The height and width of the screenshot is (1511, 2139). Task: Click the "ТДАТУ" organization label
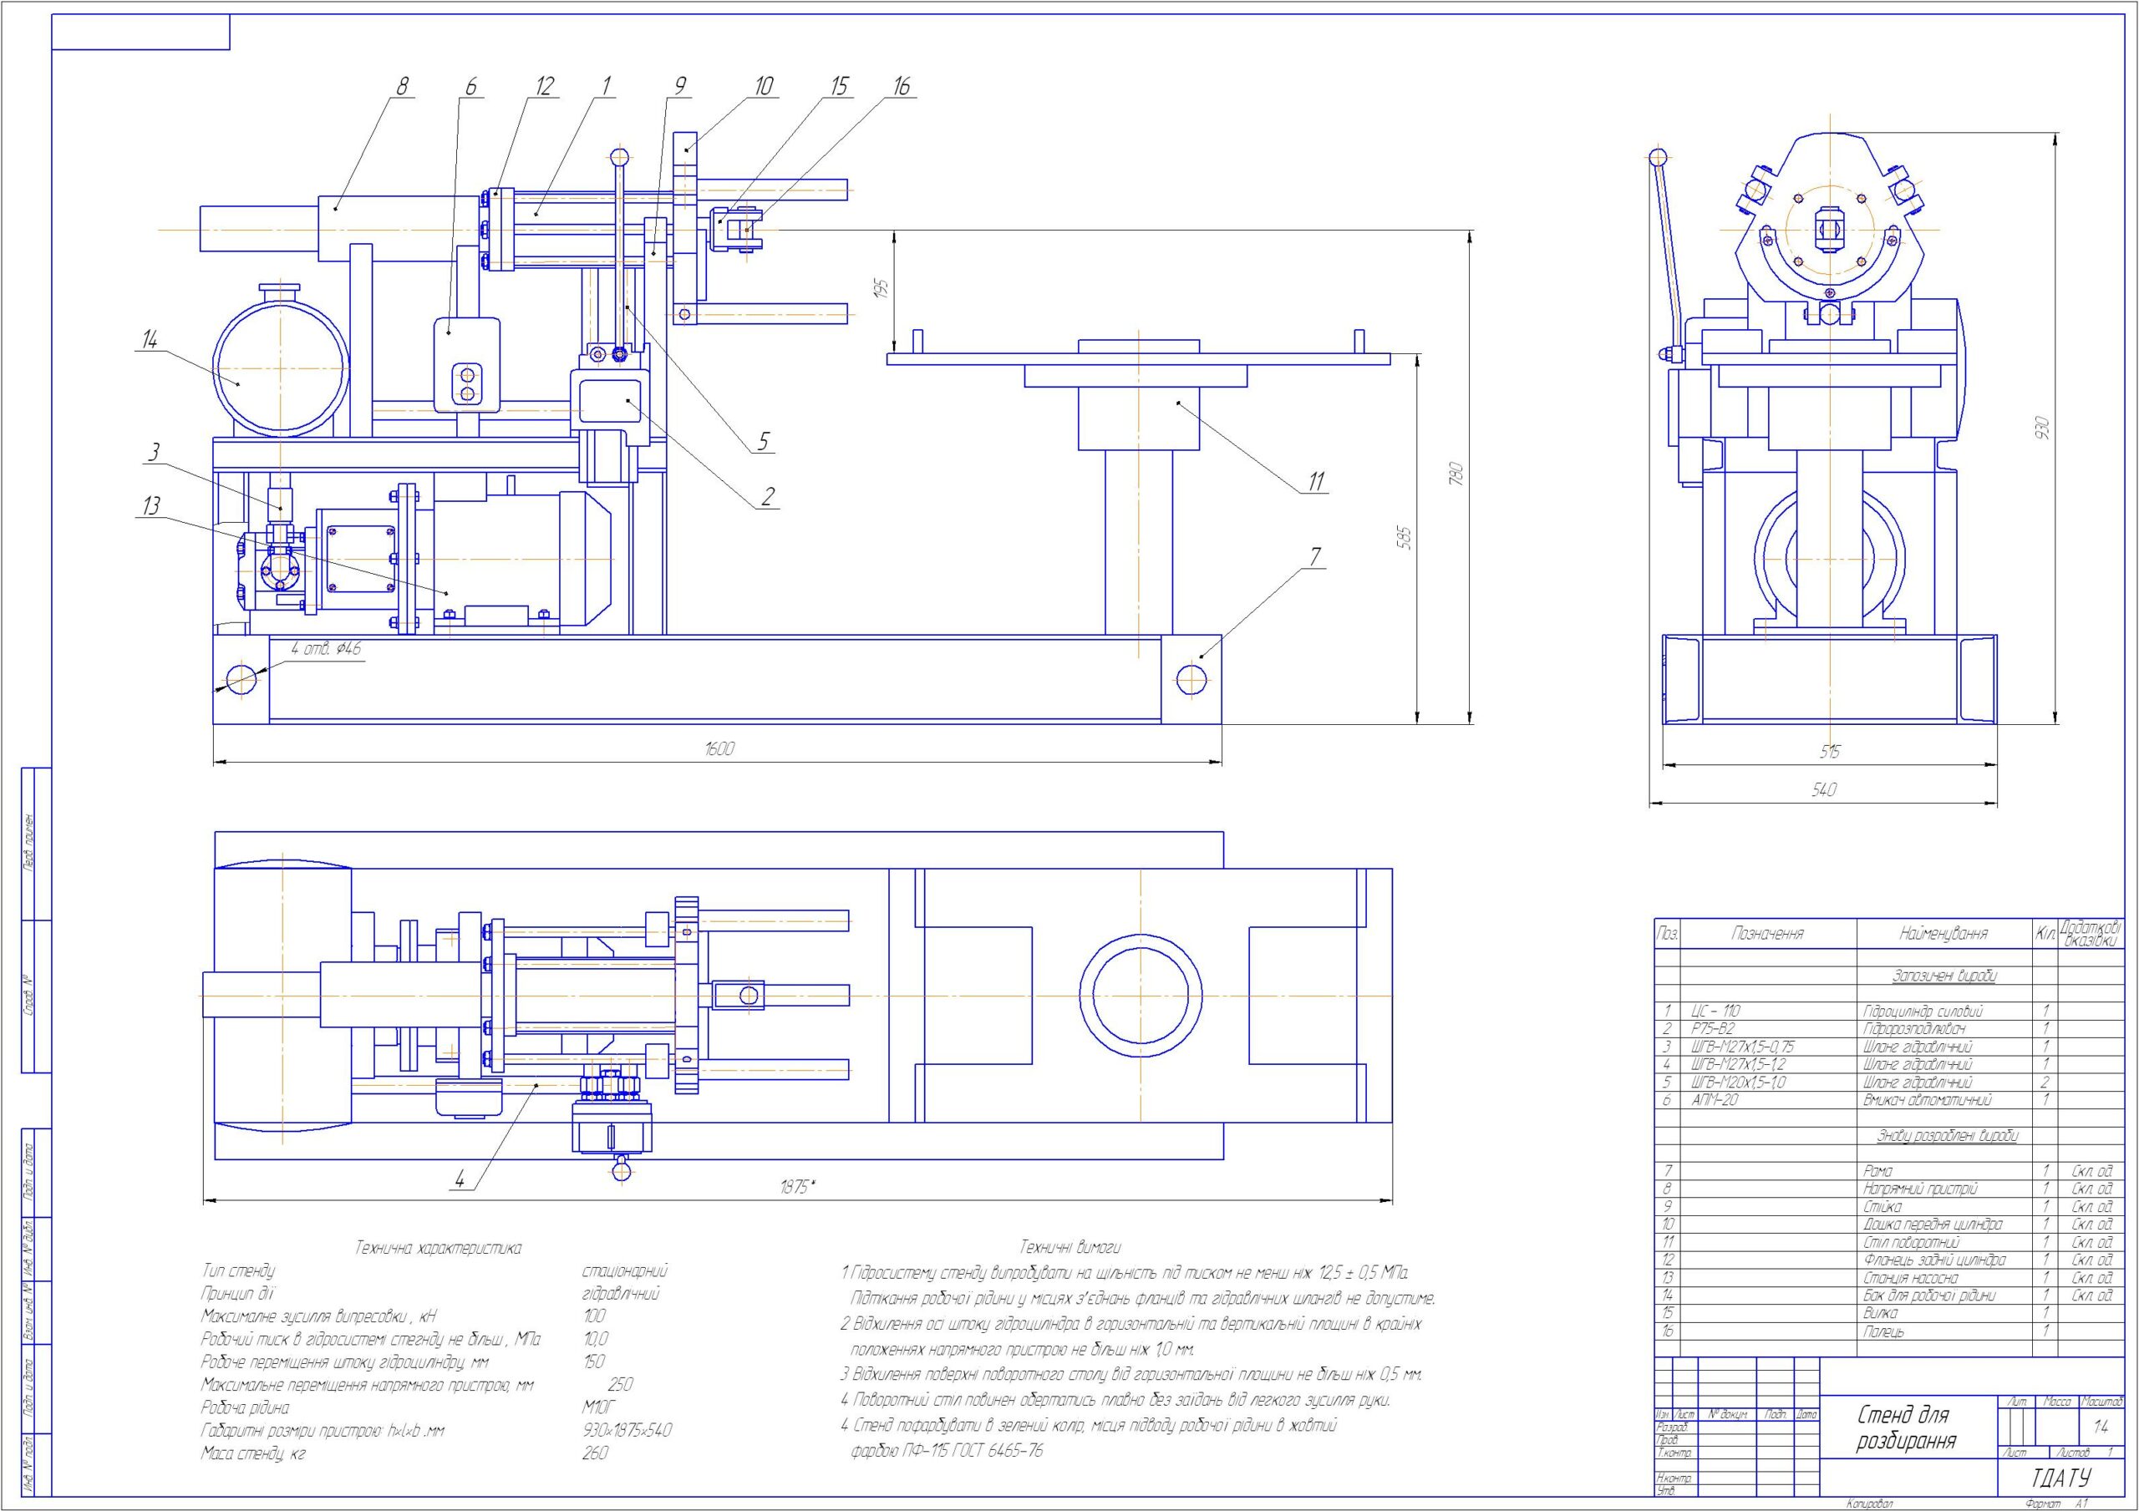2061,1478
